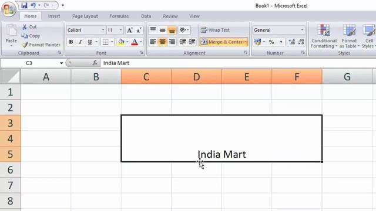376x211 pixels.
Task: Expand the font color palette arrow
Action: coord(141,42)
